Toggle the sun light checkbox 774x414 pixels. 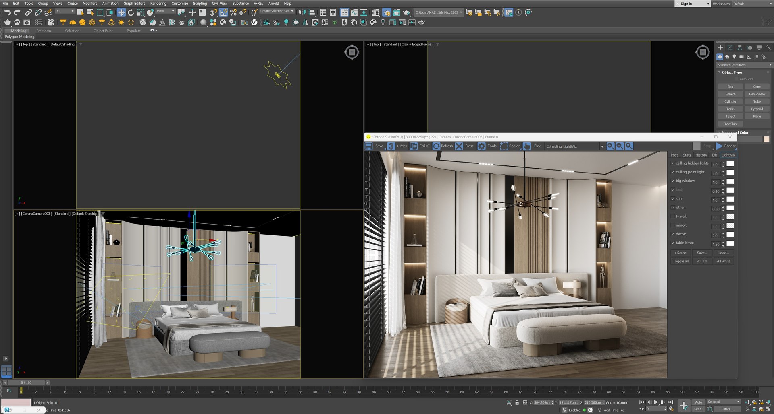coord(673,199)
